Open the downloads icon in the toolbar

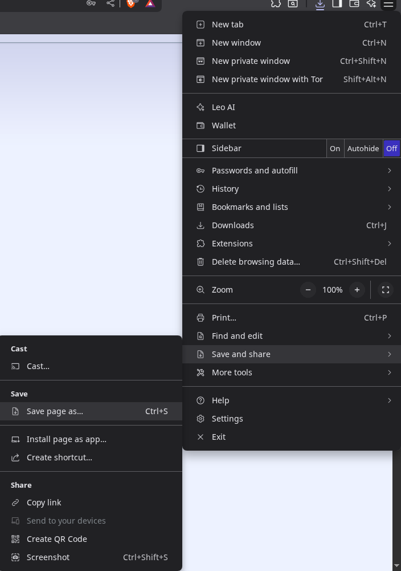(320, 4)
